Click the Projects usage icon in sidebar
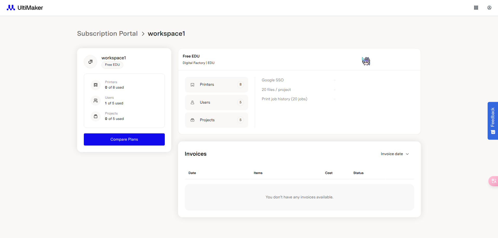This screenshot has width=498, height=238. coord(95,116)
